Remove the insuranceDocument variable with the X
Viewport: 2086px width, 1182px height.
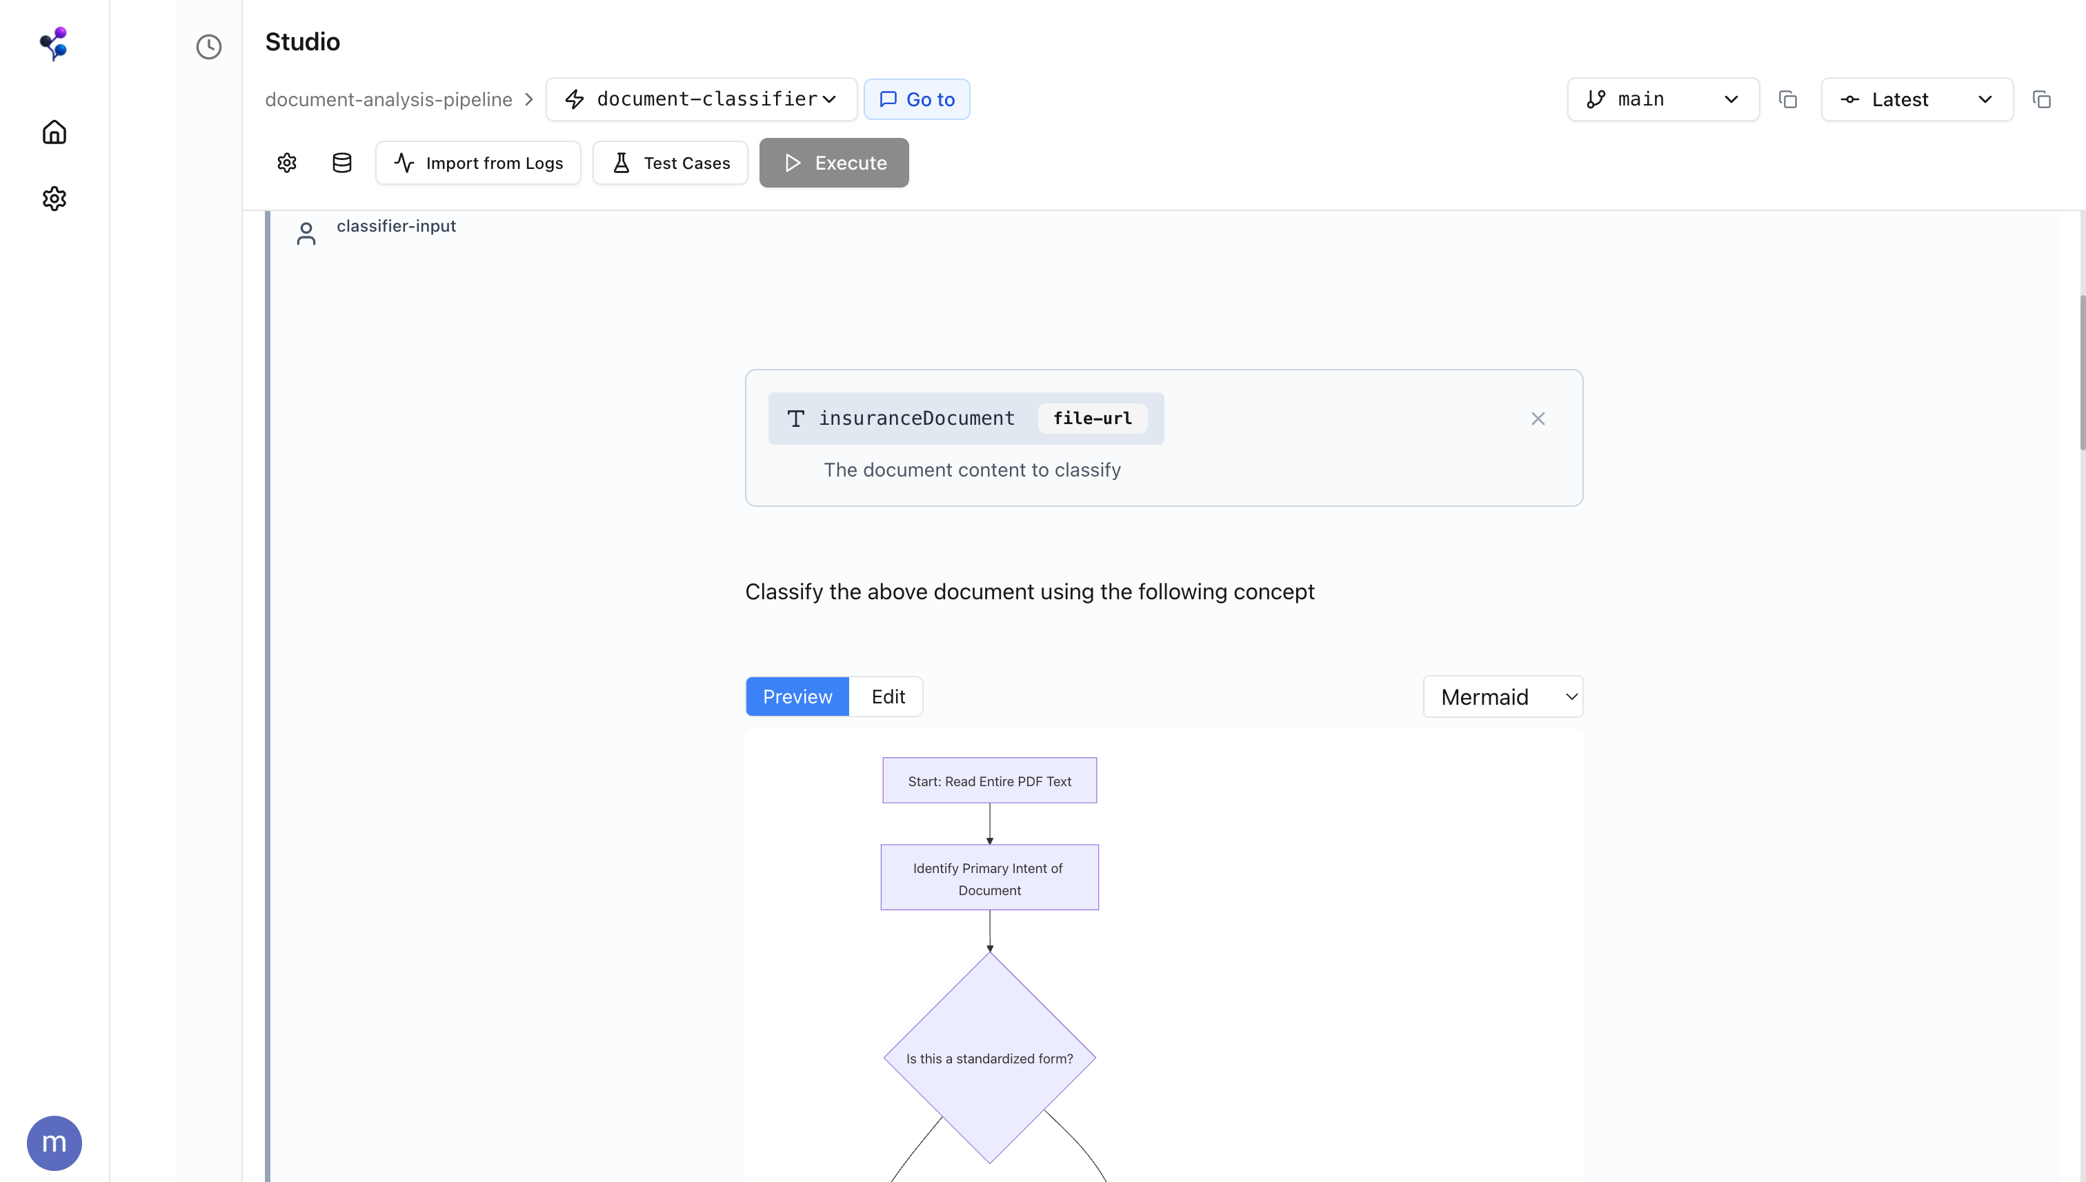(1537, 418)
